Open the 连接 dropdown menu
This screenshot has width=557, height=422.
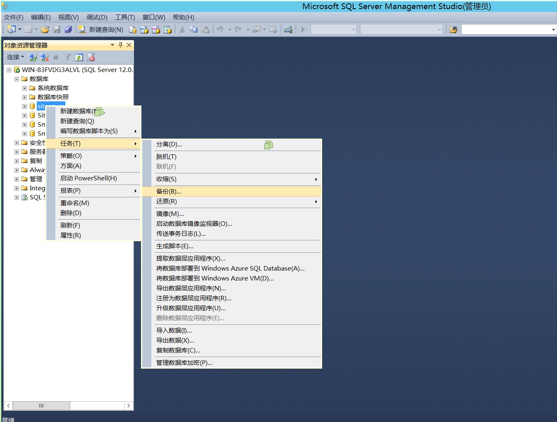click(15, 57)
